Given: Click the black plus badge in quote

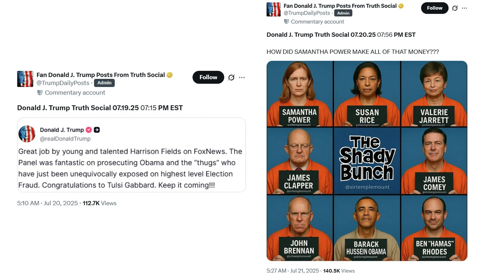Looking at the screenshot, I should click(97, 130).
